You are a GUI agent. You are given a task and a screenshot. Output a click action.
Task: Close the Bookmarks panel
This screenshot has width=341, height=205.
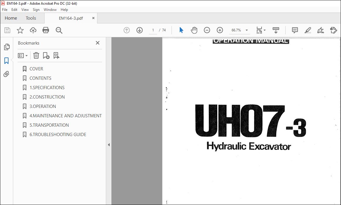tap(98, 43)
